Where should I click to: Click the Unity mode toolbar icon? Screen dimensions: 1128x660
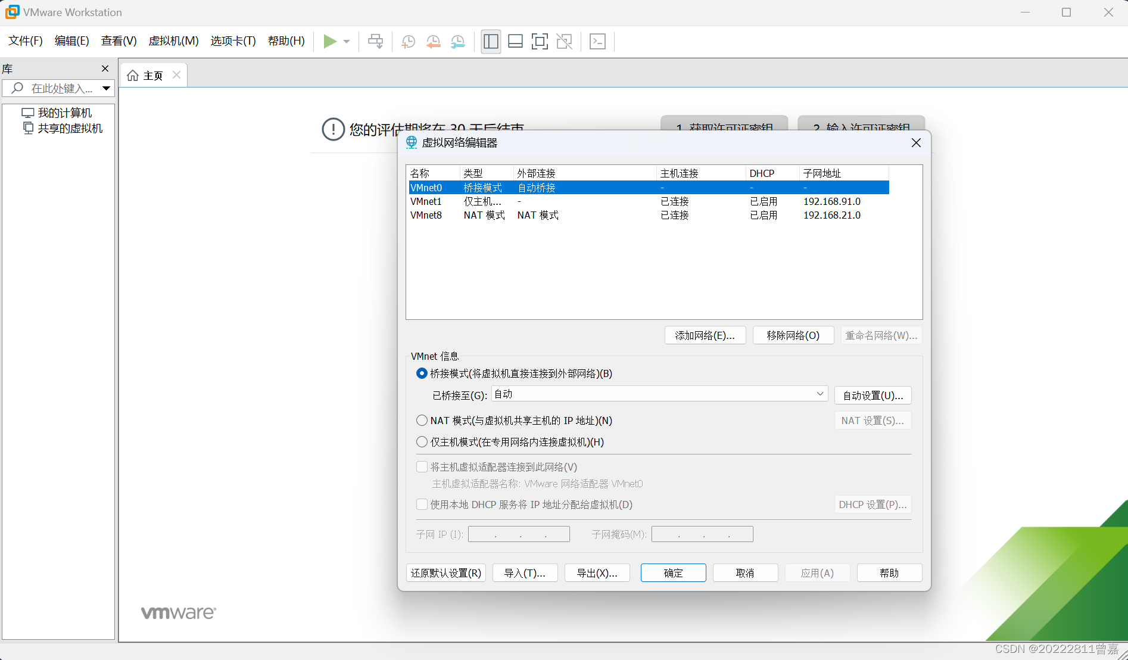click(564, 41)
